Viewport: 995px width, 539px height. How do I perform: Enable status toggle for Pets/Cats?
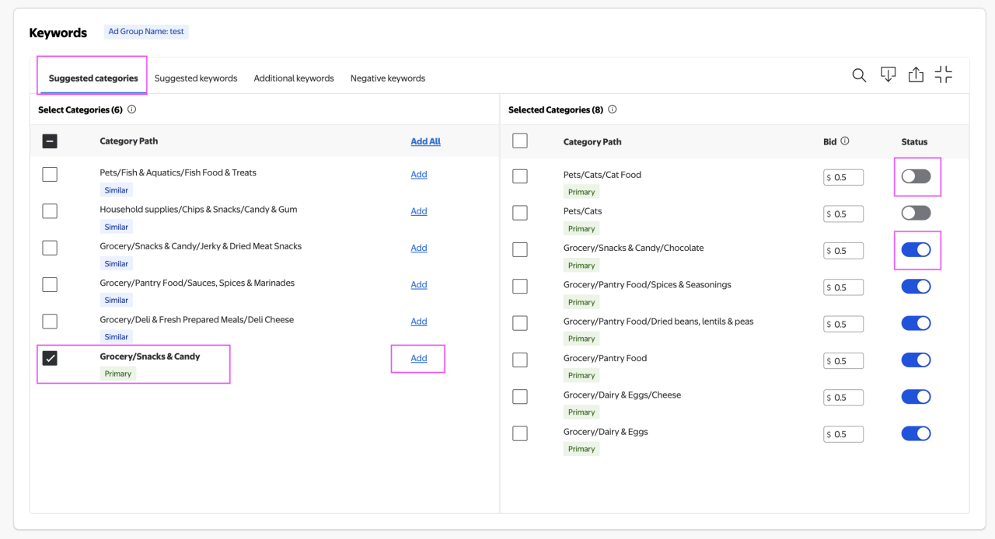(x=916, y=213)
